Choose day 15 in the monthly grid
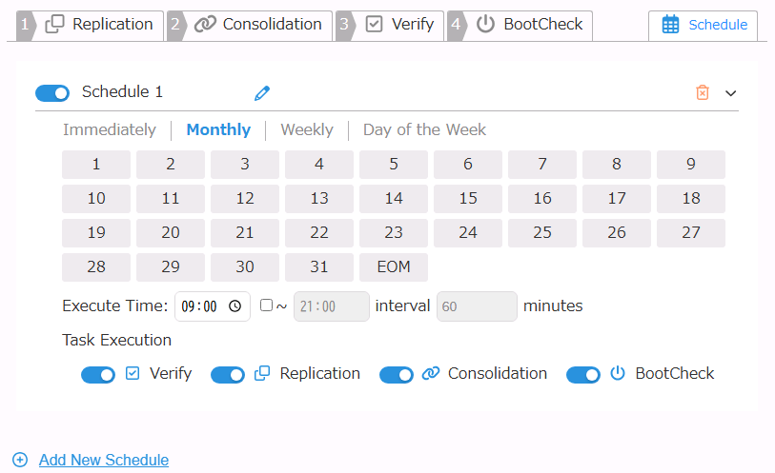775x473 pixels. [x=468, y=199]
